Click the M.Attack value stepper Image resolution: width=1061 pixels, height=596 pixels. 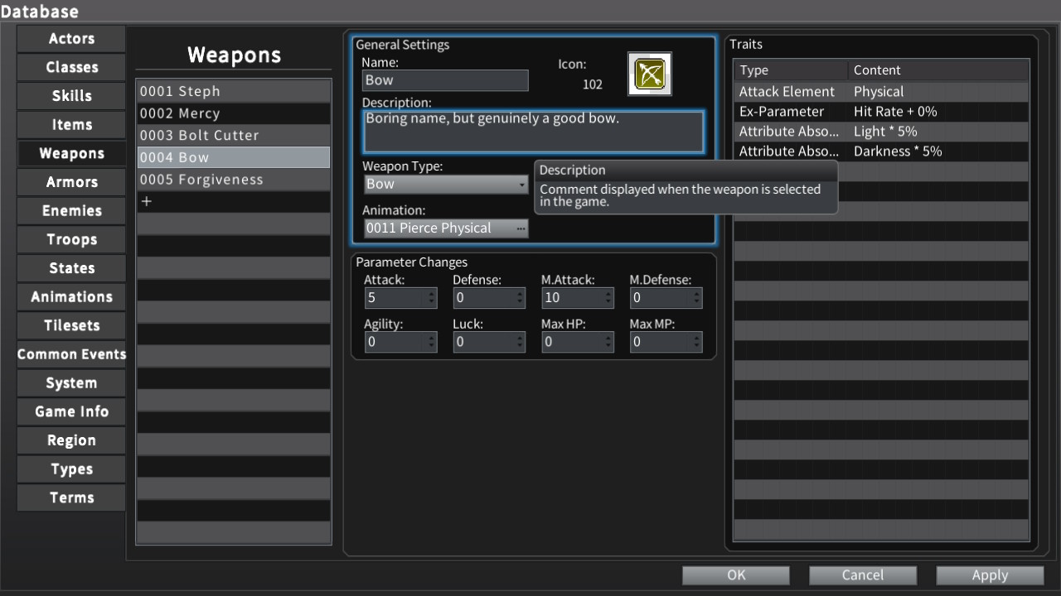(608, 298)
